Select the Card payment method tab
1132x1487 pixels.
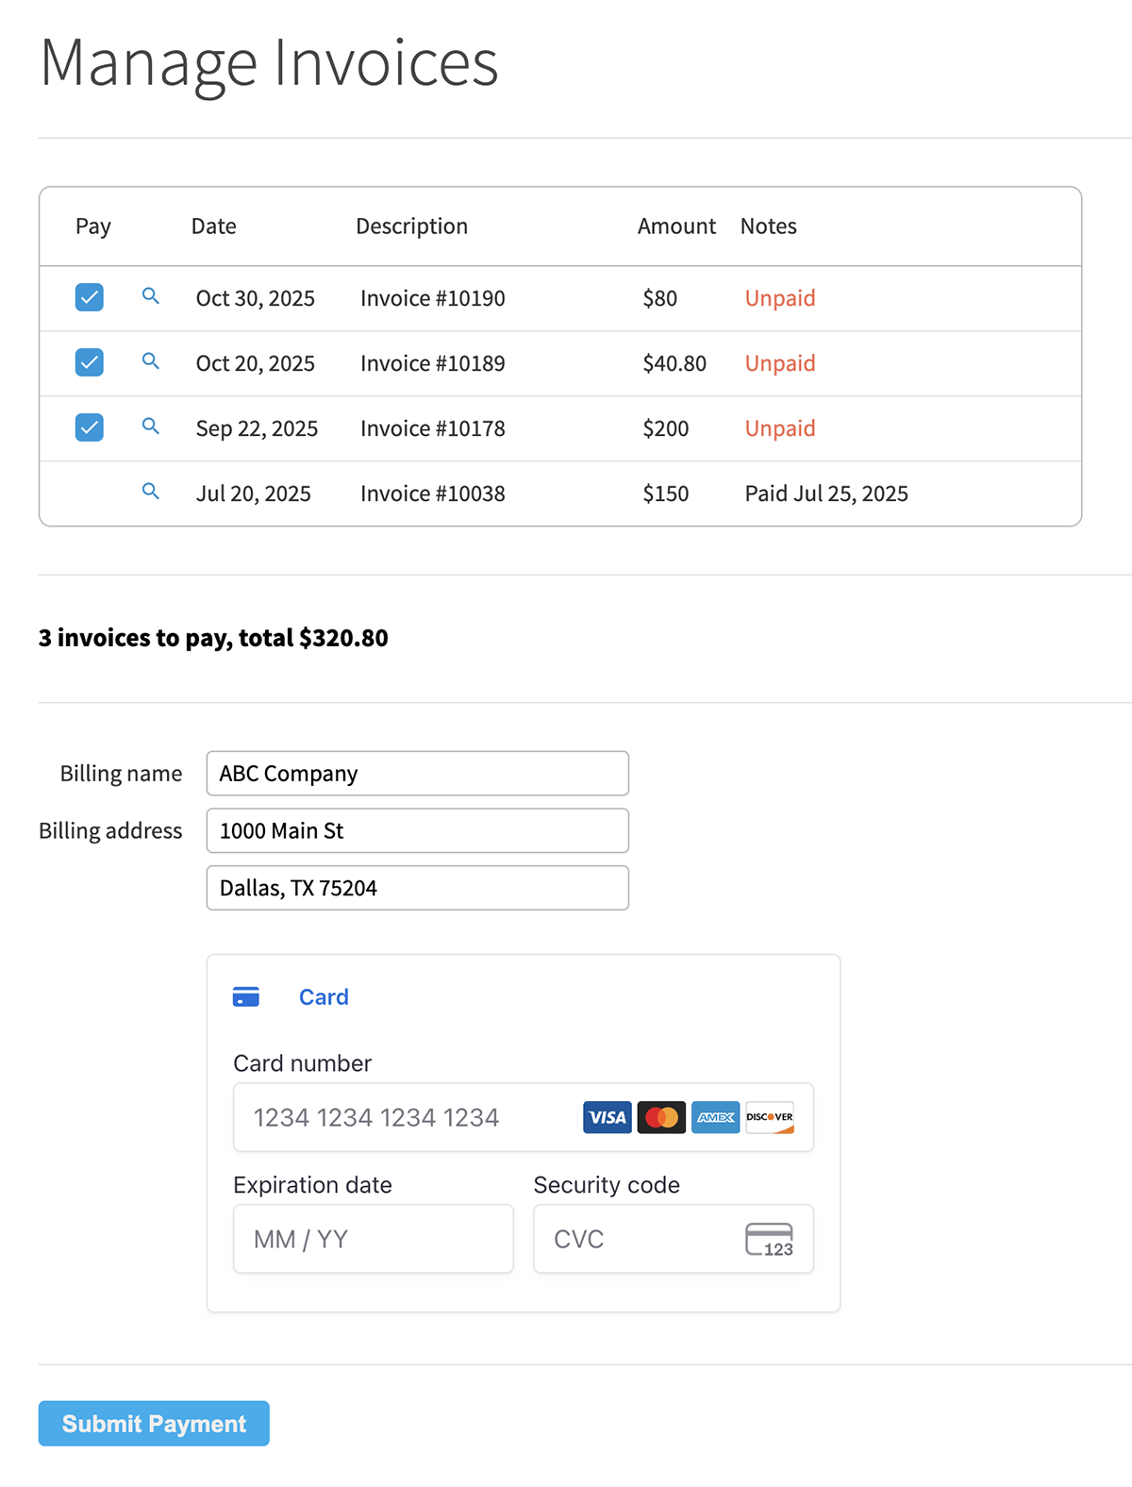click(323, 997)
